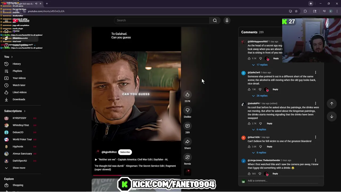Expand the 8 replies thread
The height and width of the screenshot is (192, 341).
click(x=259, y=153)
